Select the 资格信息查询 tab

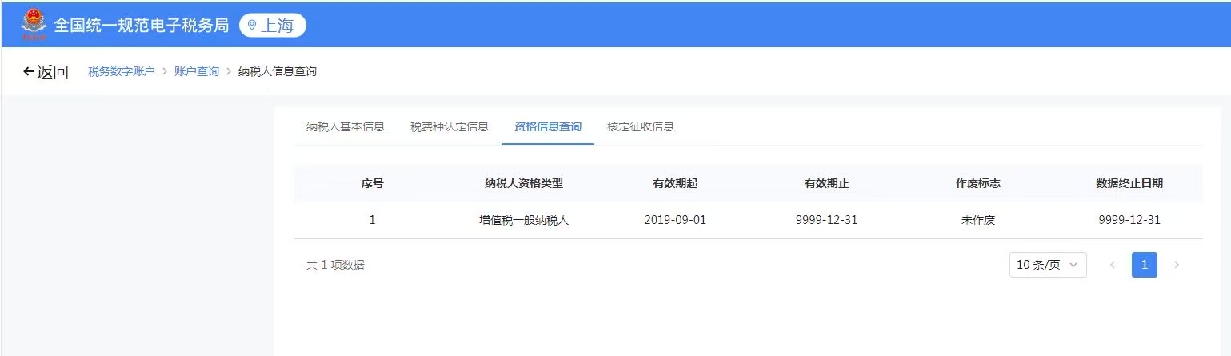click(x=548, y=126)
